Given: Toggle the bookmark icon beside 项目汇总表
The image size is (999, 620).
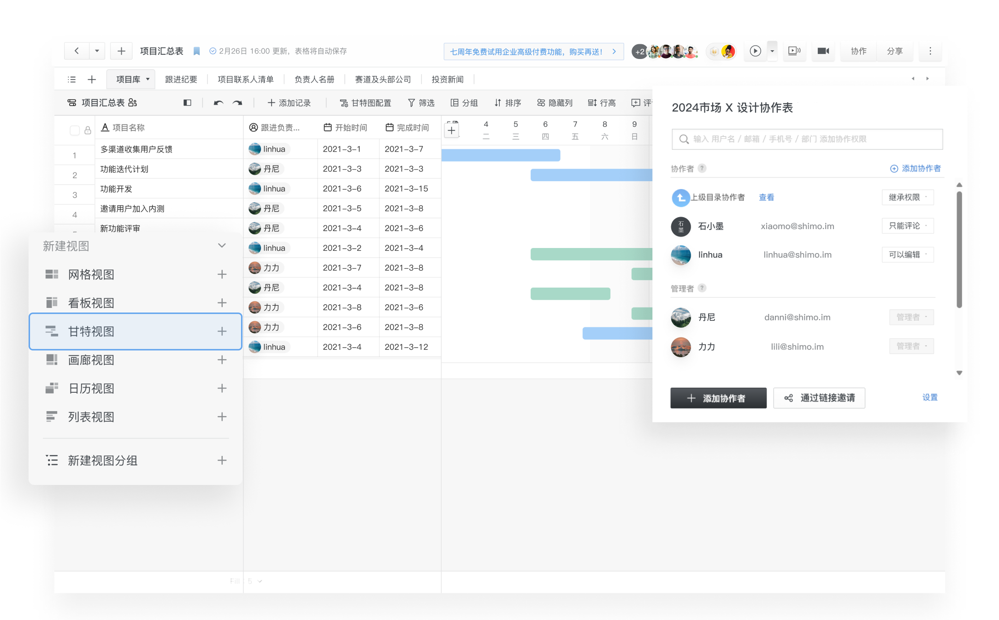Looking at the screenshot, I should (x=196, y=51).
